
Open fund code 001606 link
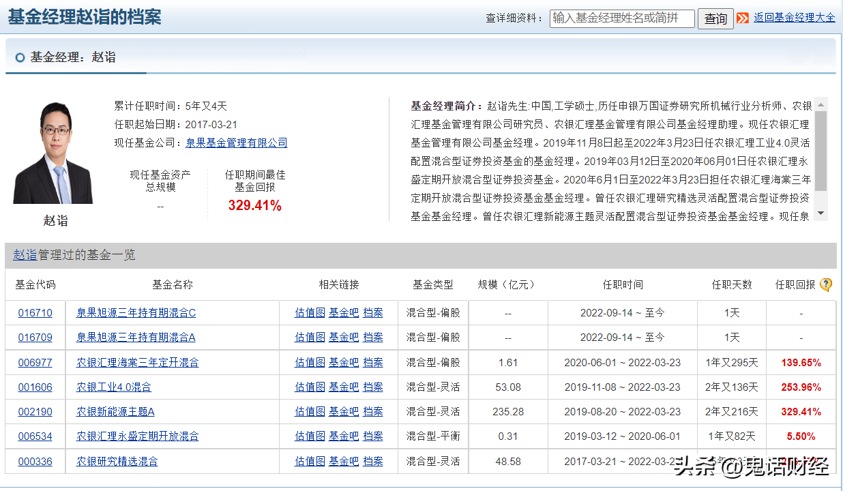pyautogui.click(x=35, y=387)
